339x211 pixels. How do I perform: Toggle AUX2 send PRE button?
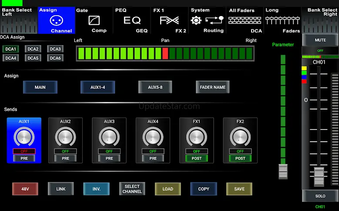(x=65, y=159)
